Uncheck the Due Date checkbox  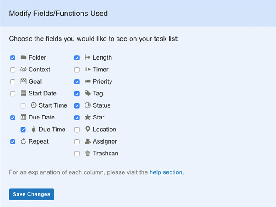(13, 118)
